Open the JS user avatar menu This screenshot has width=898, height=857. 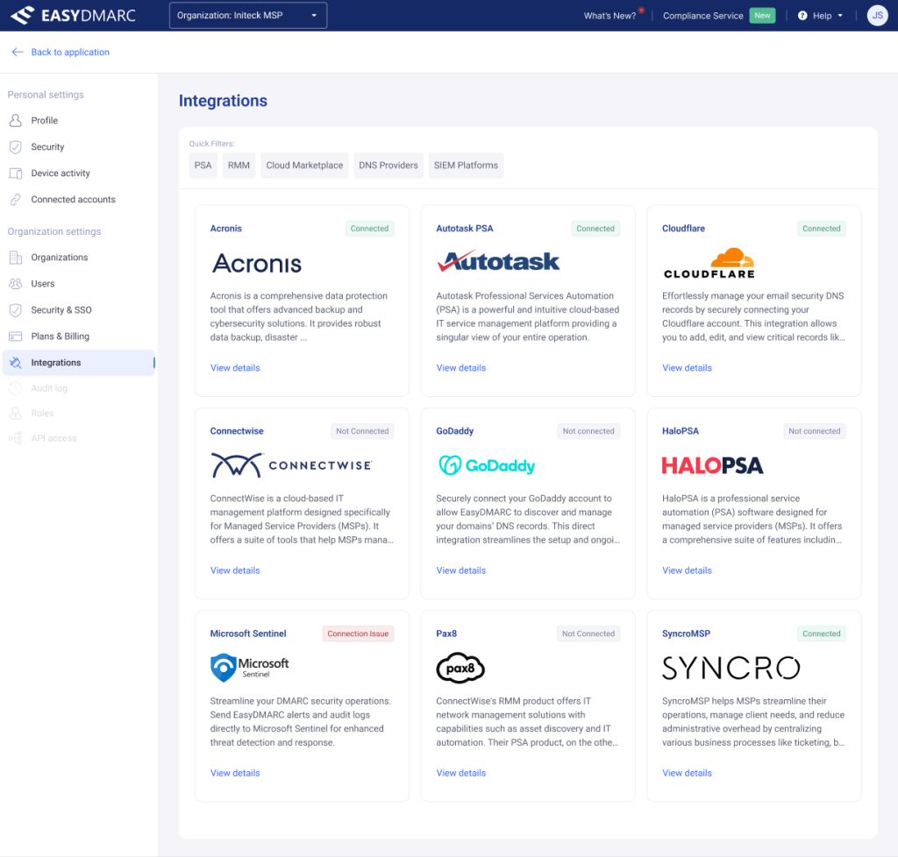pyautogui.click(x=877, y=16)
